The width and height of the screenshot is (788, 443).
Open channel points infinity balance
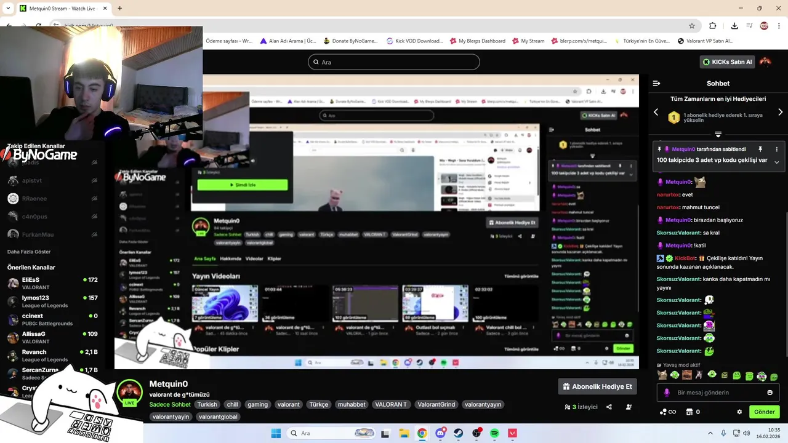(x=668, y=412)
